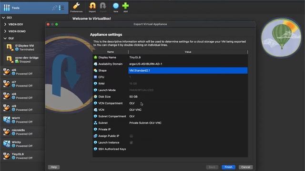Click the green Add plus icon

[x=125, y=8]
